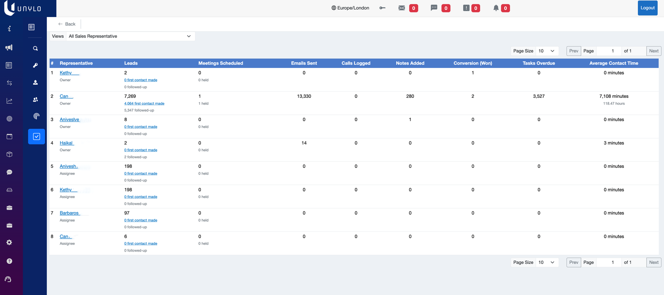Open the Can Assignee representative link
Screen dimensions: 664x295
tap(65, 237)
